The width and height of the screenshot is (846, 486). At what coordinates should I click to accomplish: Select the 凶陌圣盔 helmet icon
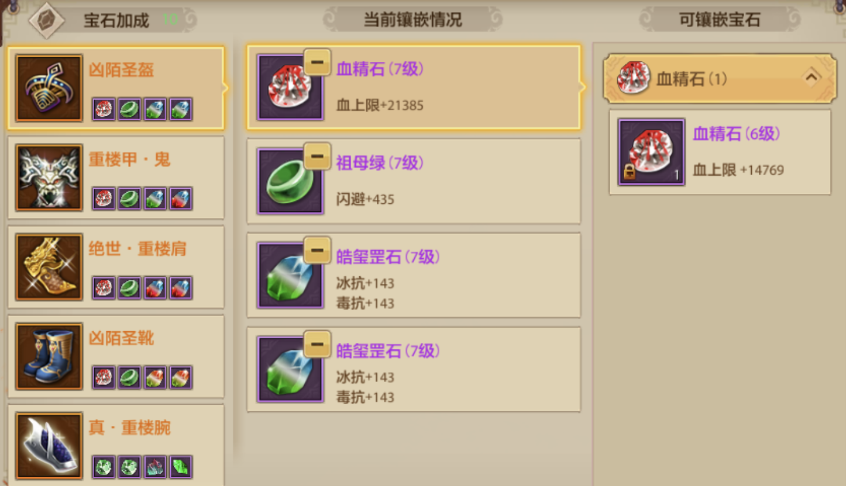[x=49, y=88]
